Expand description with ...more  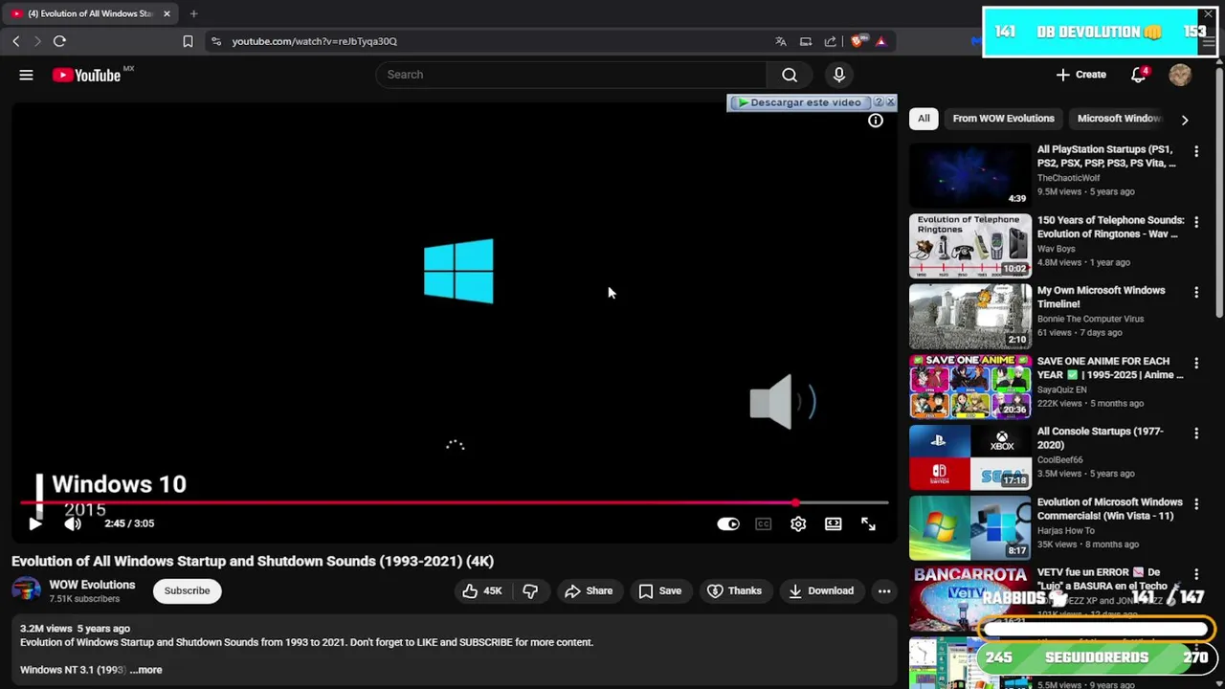(x=145, y=670)
